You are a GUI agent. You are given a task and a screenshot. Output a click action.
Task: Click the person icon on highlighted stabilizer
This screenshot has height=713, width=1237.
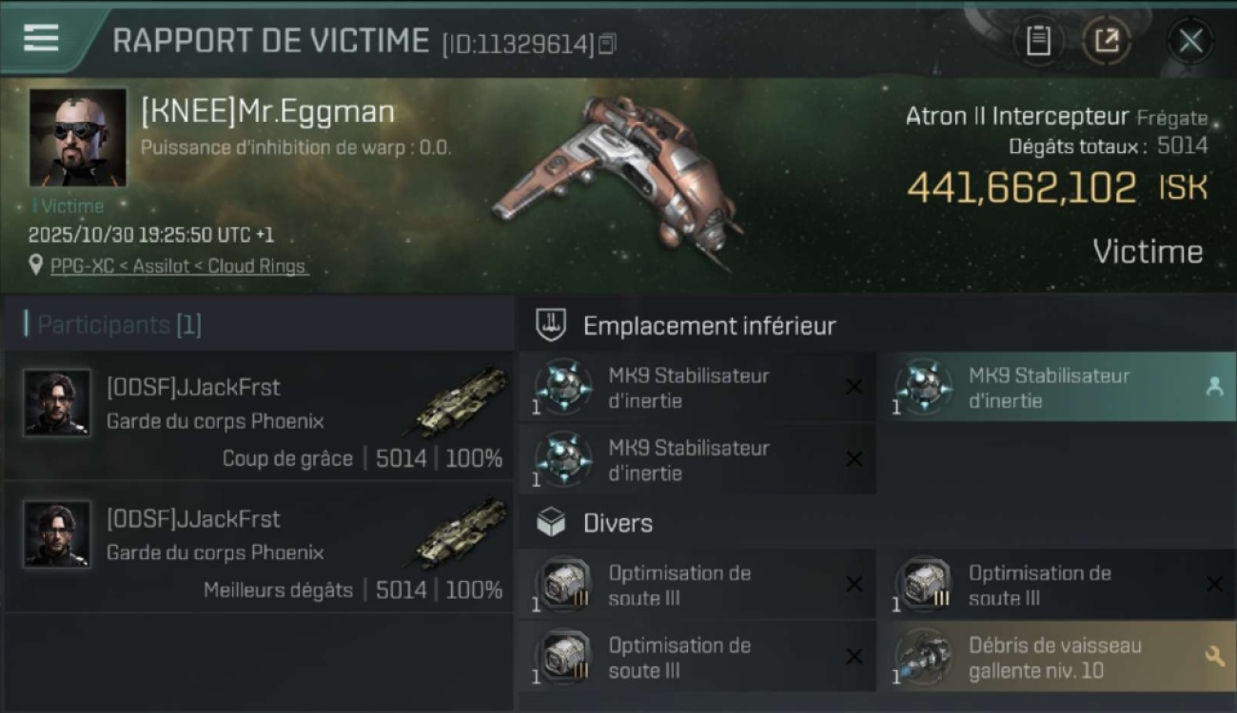pos(1214,387)
